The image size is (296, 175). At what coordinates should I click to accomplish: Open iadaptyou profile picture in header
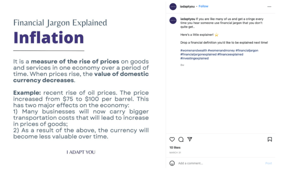point(173,7)
